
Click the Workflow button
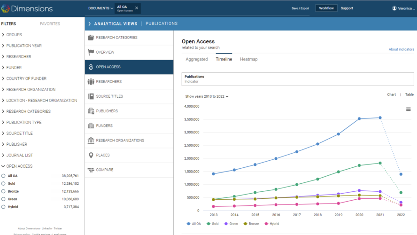[x=326, y=8]
